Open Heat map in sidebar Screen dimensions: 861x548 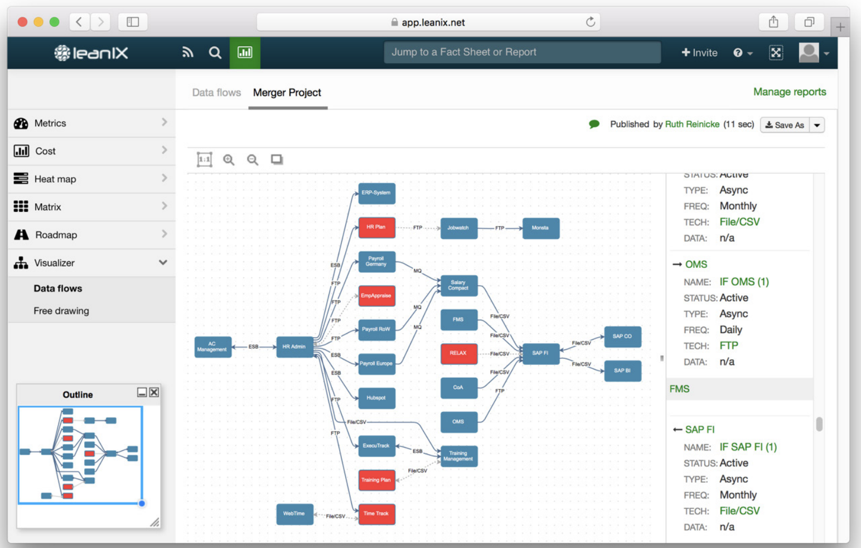click(x=91, y=179)
